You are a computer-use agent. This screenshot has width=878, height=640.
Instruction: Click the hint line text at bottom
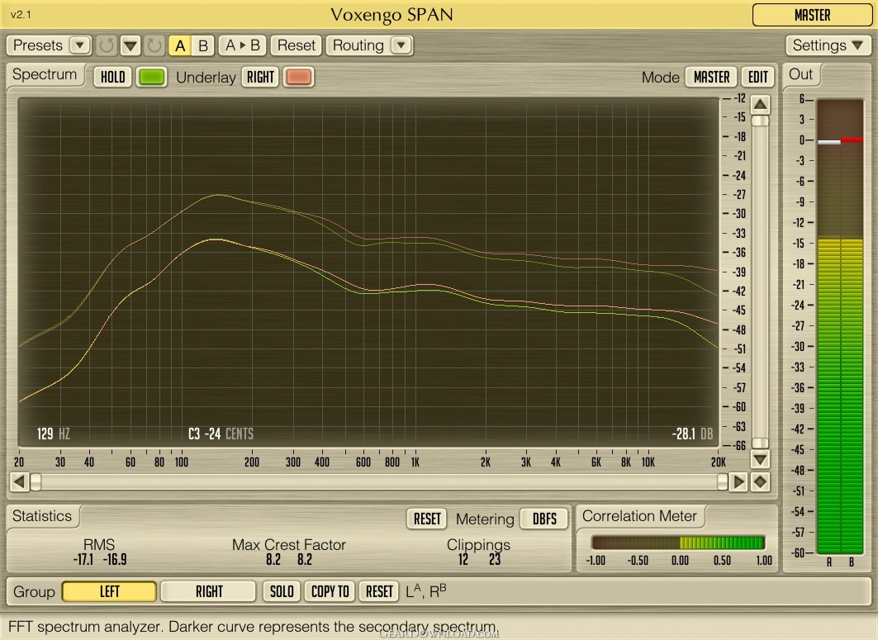[253, 627]
